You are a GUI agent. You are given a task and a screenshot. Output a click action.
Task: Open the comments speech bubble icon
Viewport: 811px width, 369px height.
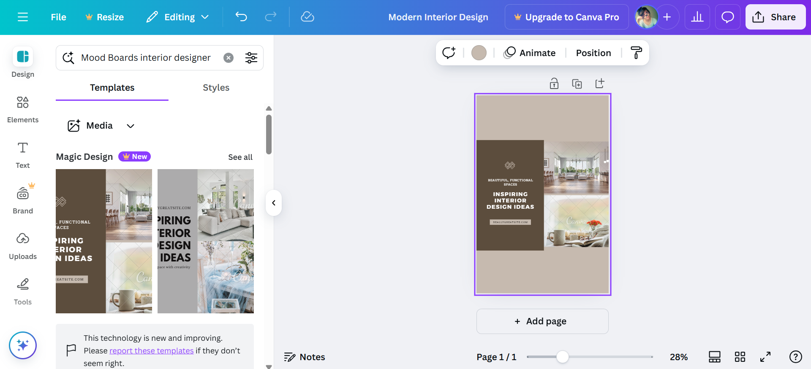tap(728, 17)
